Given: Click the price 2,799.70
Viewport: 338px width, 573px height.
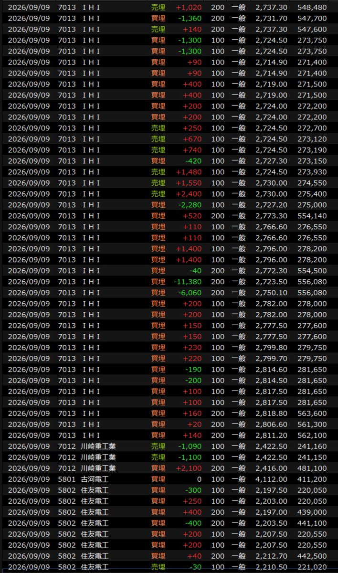Looking at the screenshot, I should (272, 359).
